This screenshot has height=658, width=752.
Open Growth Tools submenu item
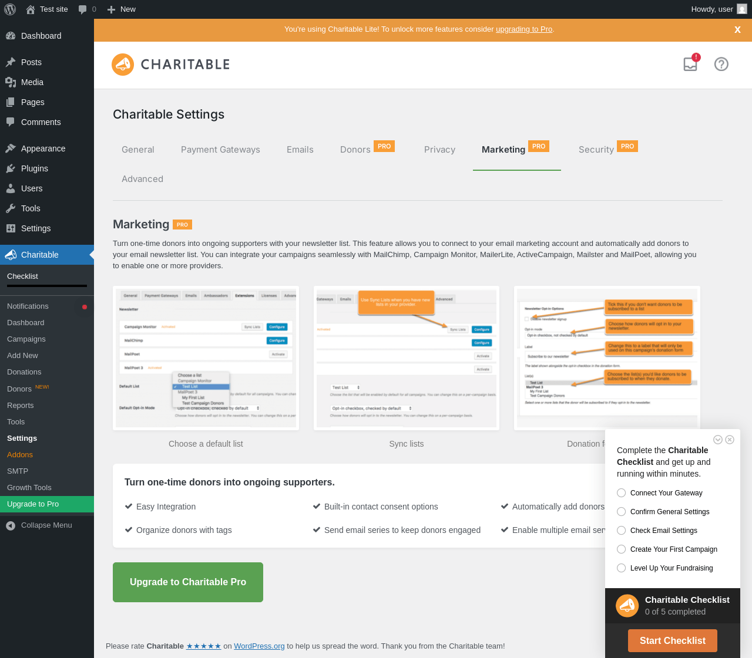(x=47, y=488)
